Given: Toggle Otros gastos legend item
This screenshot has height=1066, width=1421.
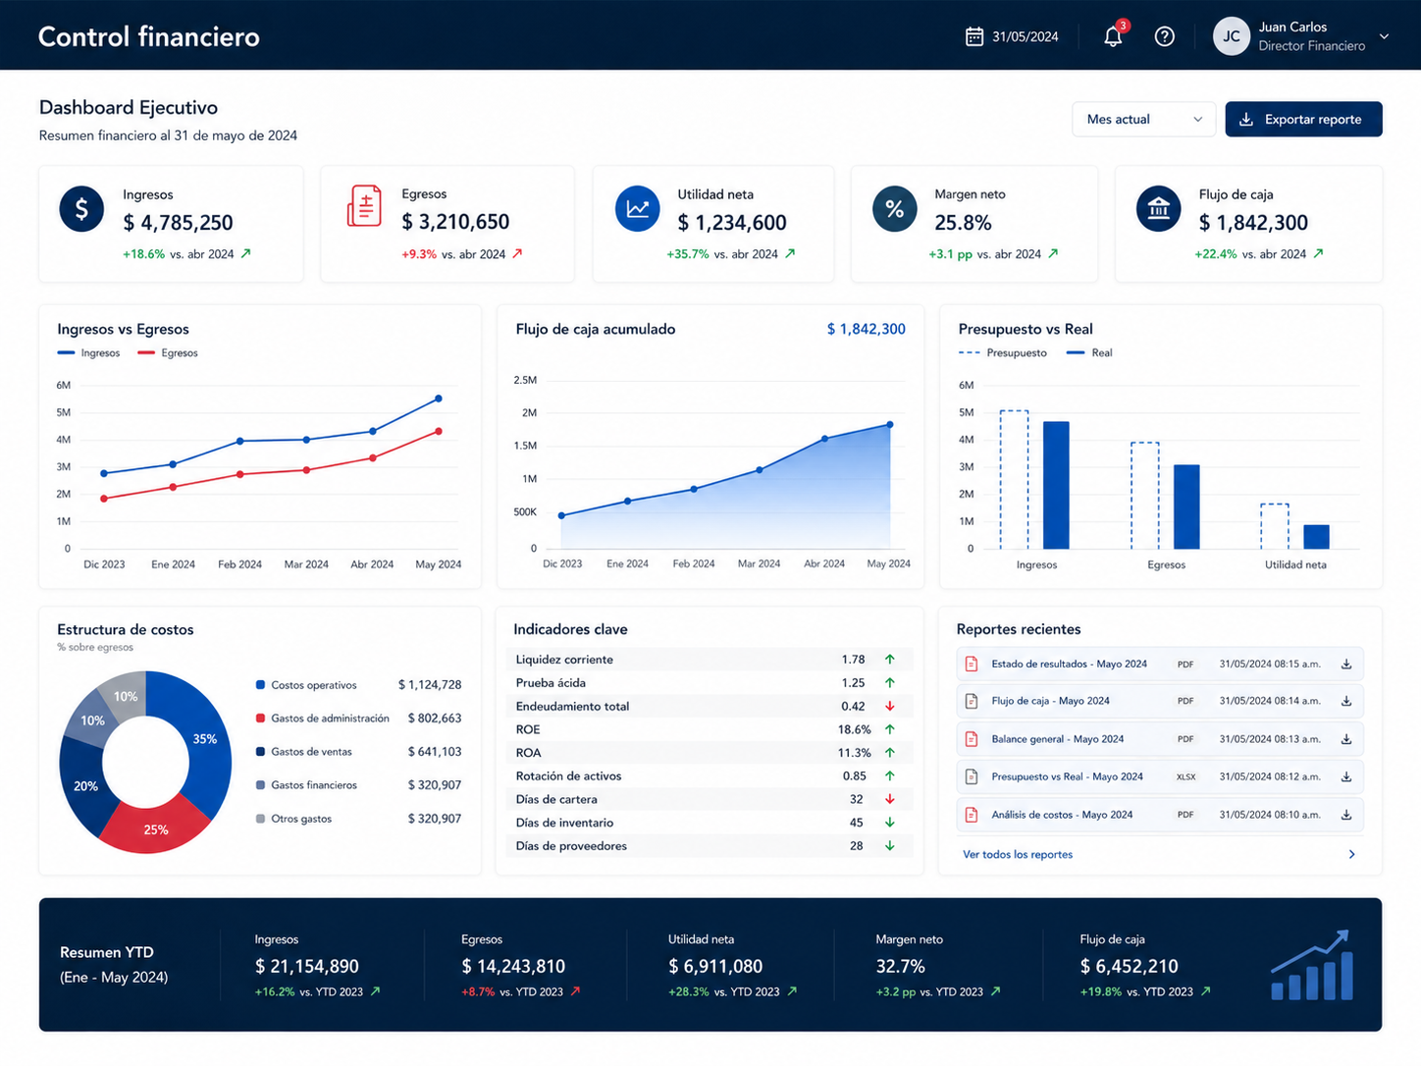Looking at the screenshot, I should pos(294,819).
